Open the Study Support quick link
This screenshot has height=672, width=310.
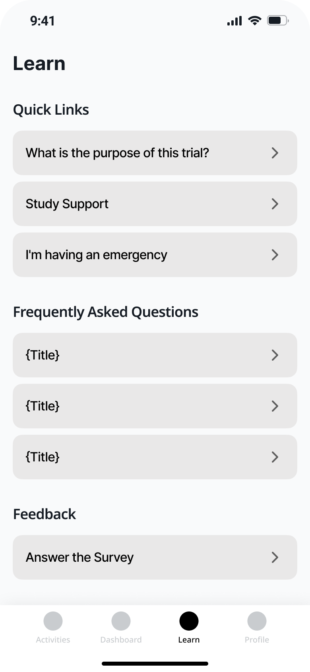click(67, 204)
